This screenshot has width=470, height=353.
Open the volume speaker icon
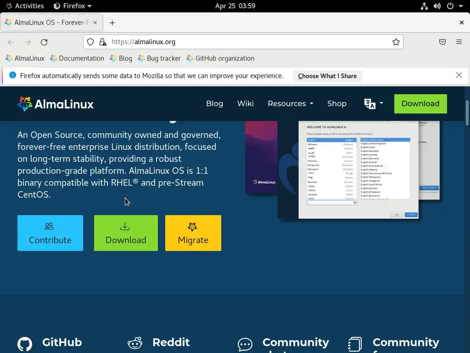click(437, 6)
